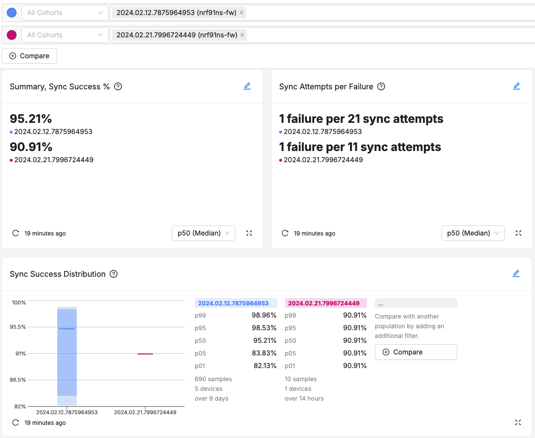Remove the 2024.02.21.7996724449 filter tag

click(242, 35)
